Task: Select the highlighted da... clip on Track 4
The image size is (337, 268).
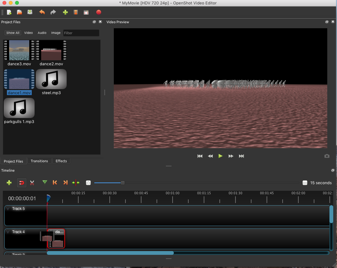Action: [56, 239]
